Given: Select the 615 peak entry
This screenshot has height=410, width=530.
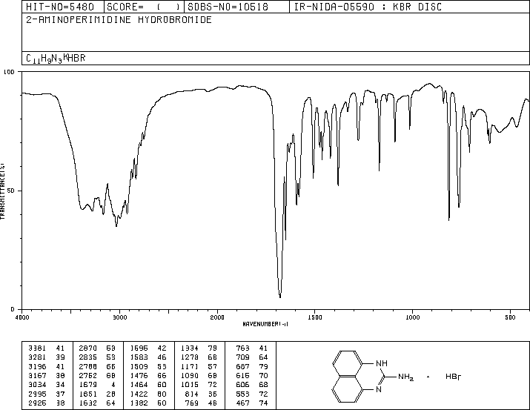Looking at the screenshot, I should (x=252, y=375).
